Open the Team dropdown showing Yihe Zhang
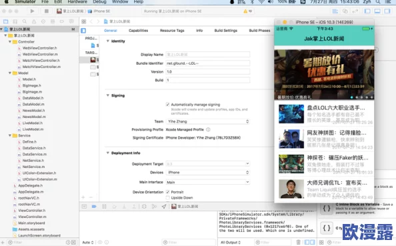 tap(208, 121)
